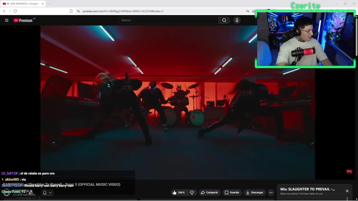
Task: Open the Mix: SLAUGHTER TO PREVAIL playlist title
Action: click(x=308, y=189)
